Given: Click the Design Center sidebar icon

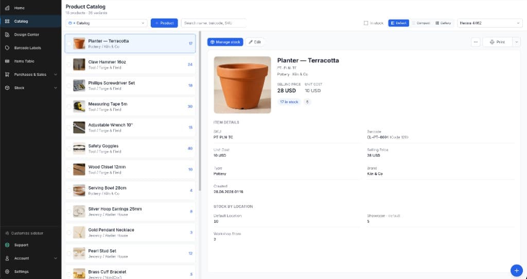Looking at the screenshot, I should [7, 34].
